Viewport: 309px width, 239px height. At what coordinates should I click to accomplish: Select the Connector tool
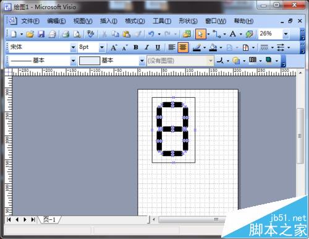point(217,34)
